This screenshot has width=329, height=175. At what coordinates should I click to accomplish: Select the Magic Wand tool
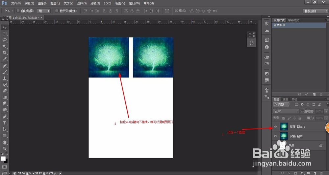tap(5, 46)
